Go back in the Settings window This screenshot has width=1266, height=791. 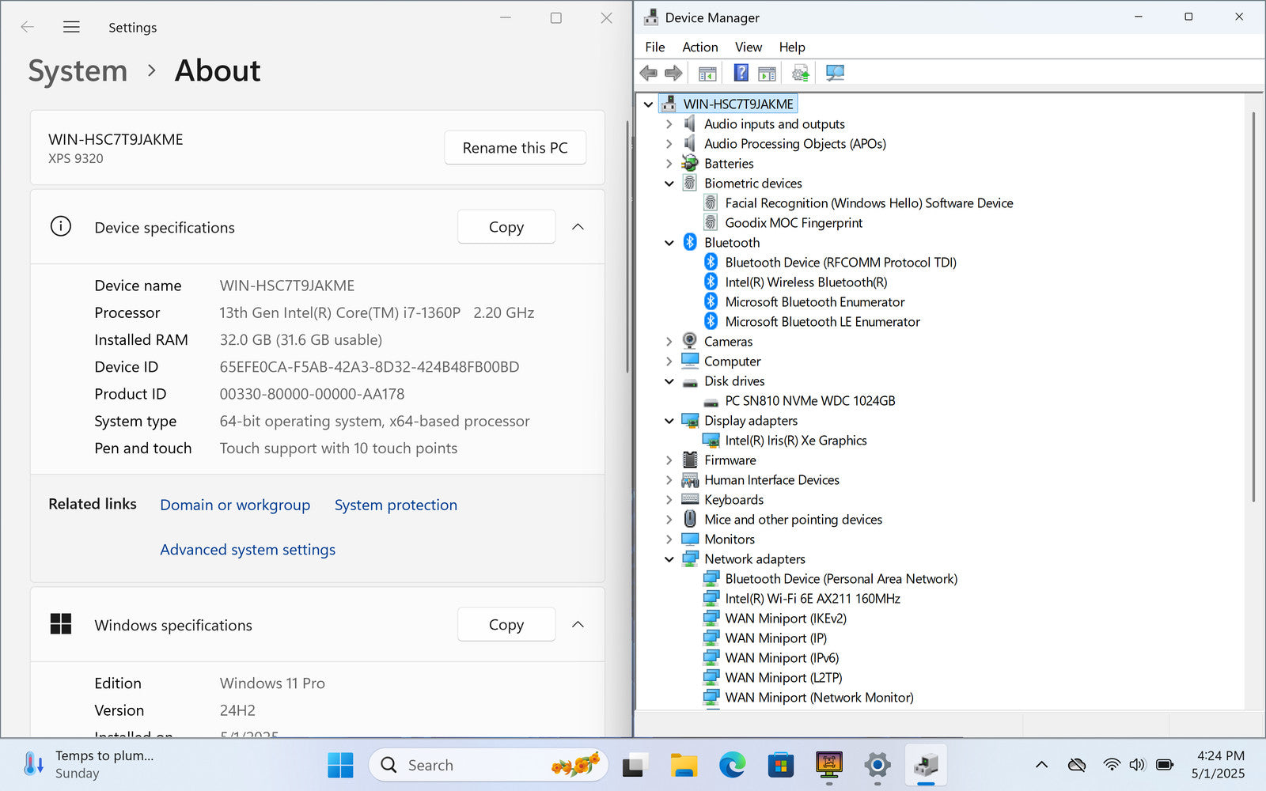pyautogui.click(x=28, y=27)
